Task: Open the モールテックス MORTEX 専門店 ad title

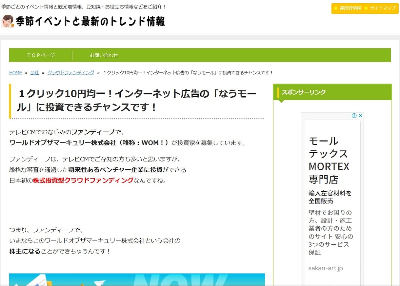Action: pos(329,160)
